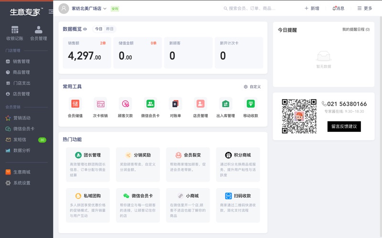Viewport: 382px width, 238px height.
Task: Switch data overview to 今日
Action: pos(99,29)
